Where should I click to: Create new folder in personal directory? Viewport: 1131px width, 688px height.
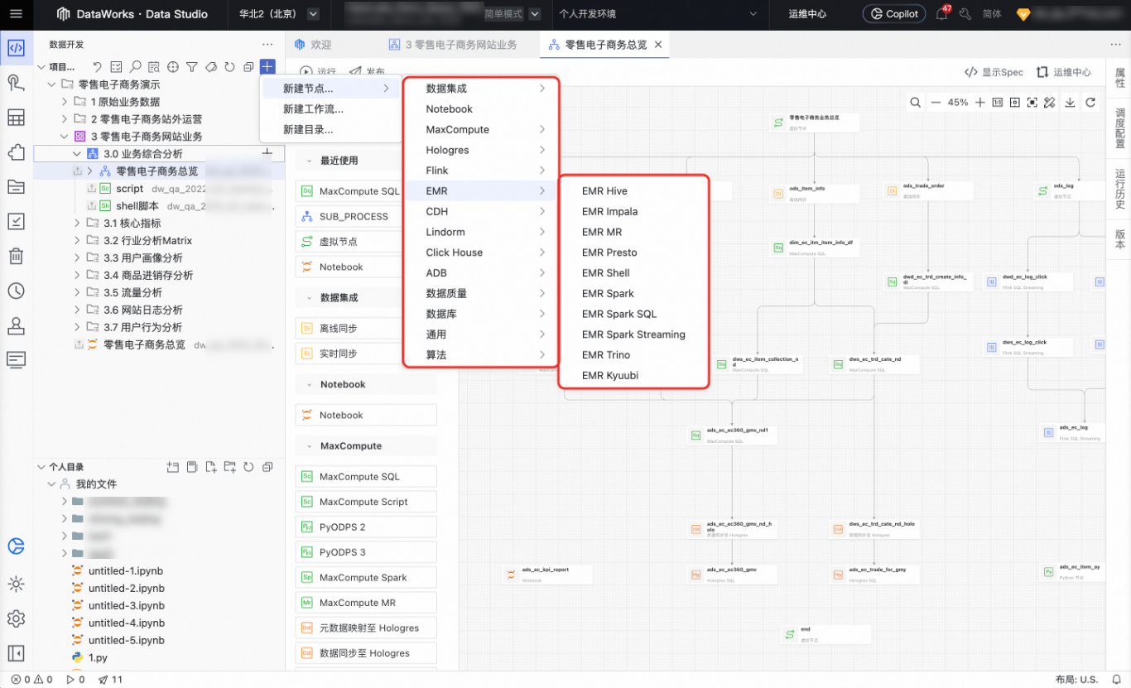click(x=229, y=467)
